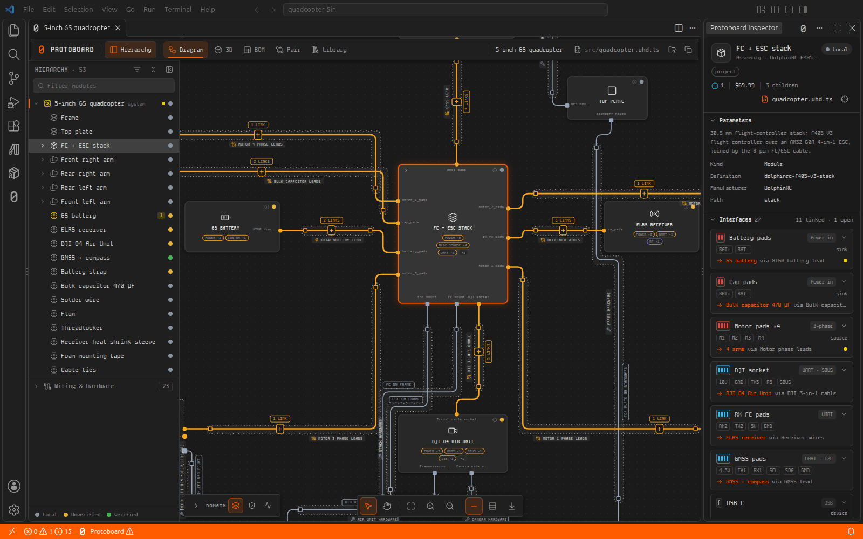The image size is (863, 539).
Task: Switch to the Diagram tab
Action: [x=186, y=50]
